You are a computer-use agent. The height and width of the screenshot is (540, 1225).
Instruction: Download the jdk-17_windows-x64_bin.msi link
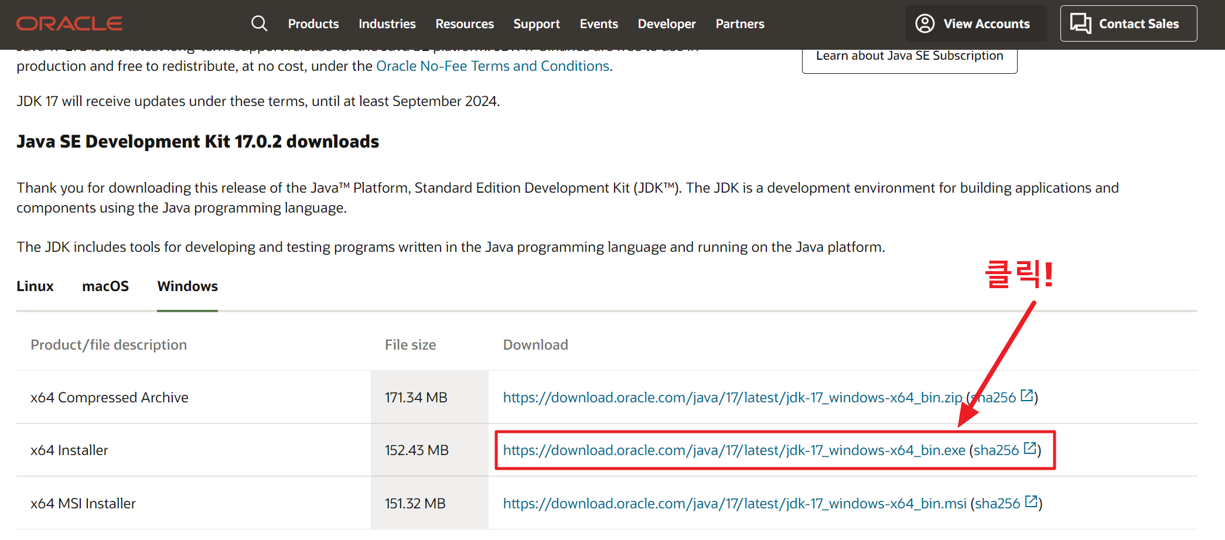point(735,504)
